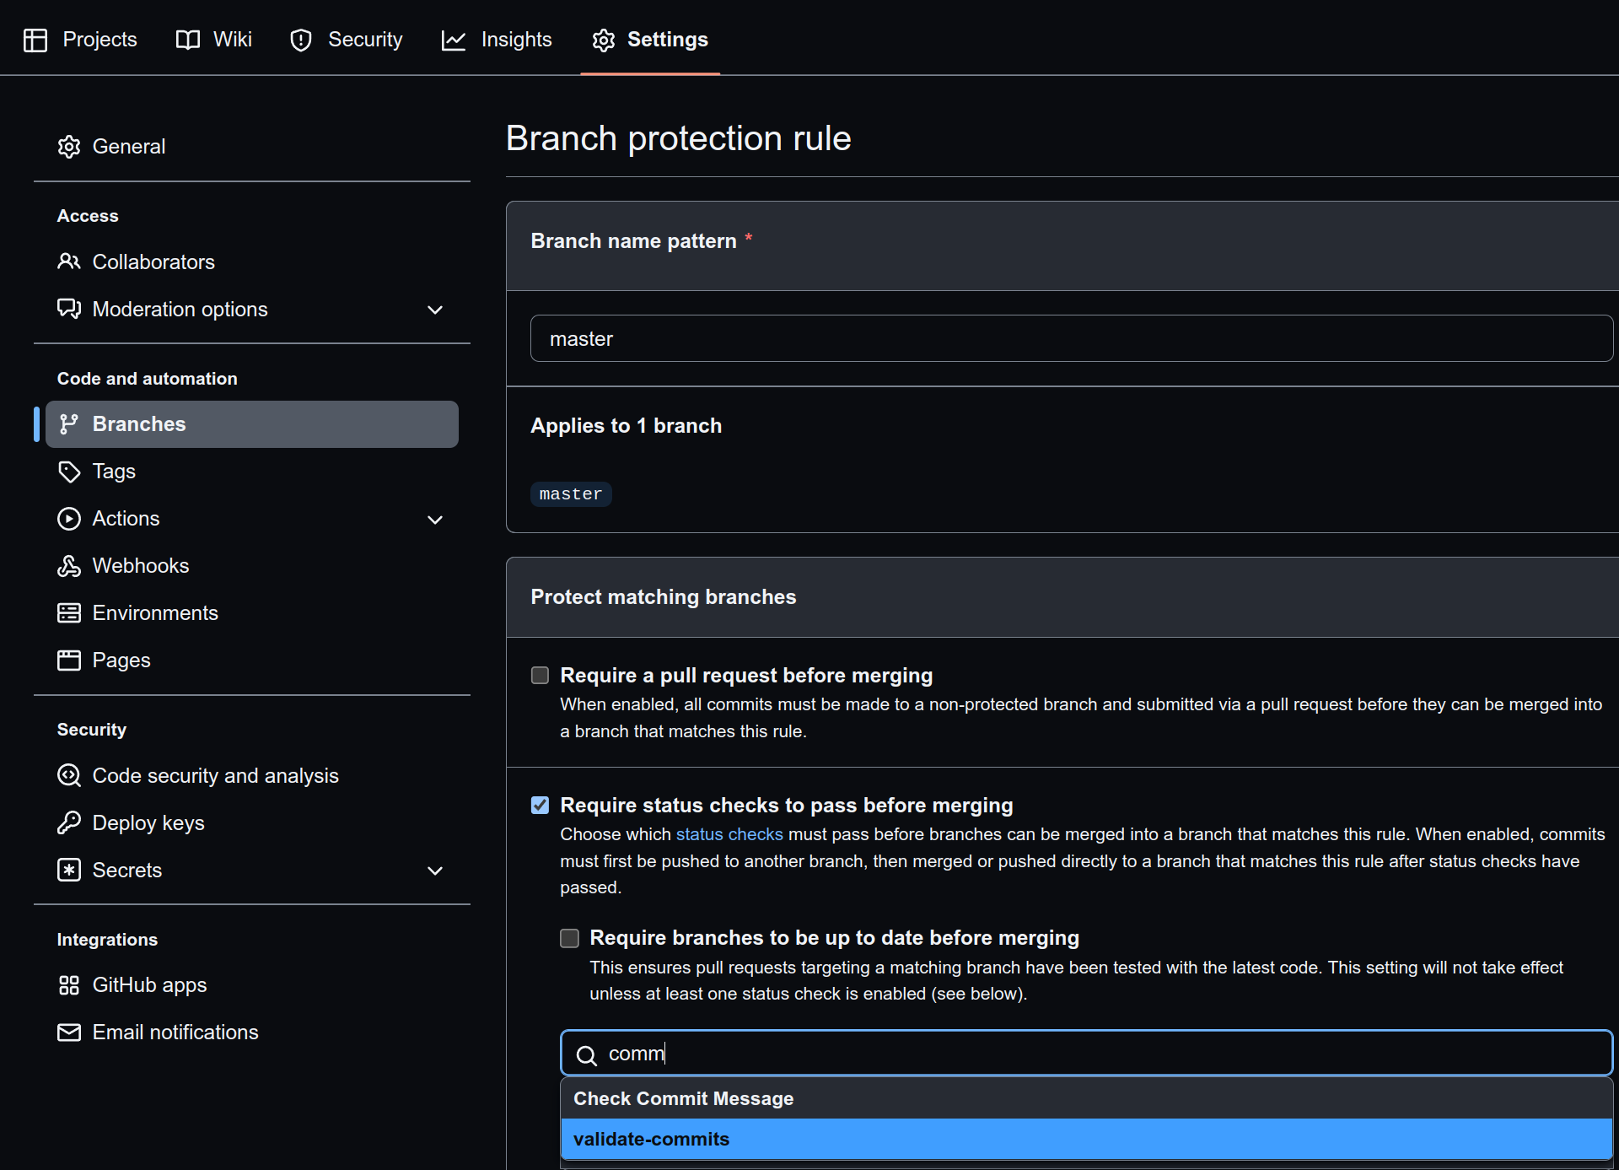This screenshot has width=1619, height=1170.
Task: Click the Code security and analysis icon
Action: [x=69, y=775]
